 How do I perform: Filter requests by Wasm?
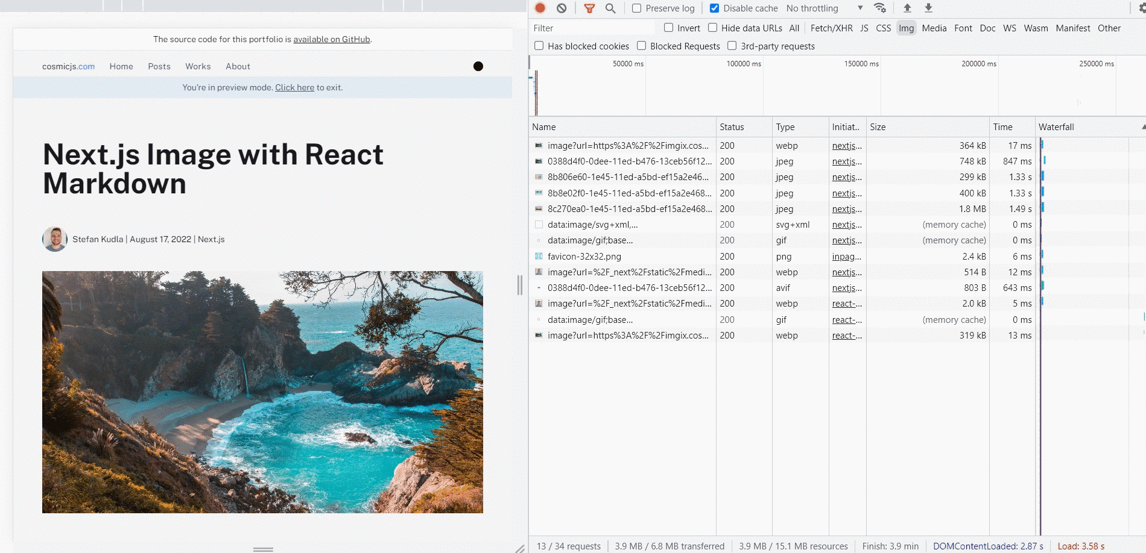pyautogui.click(x=1036, y=28)
